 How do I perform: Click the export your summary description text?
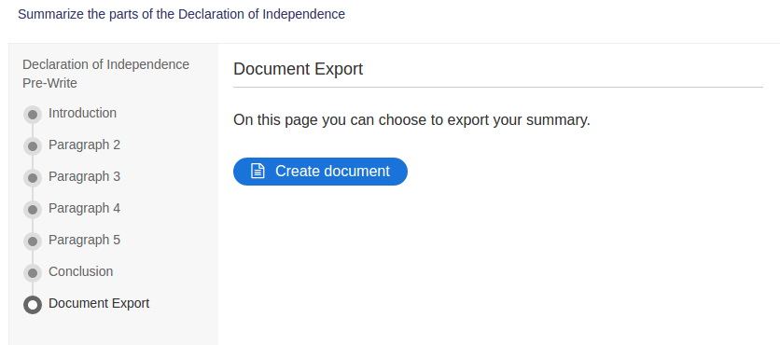(x=411, y=119)
